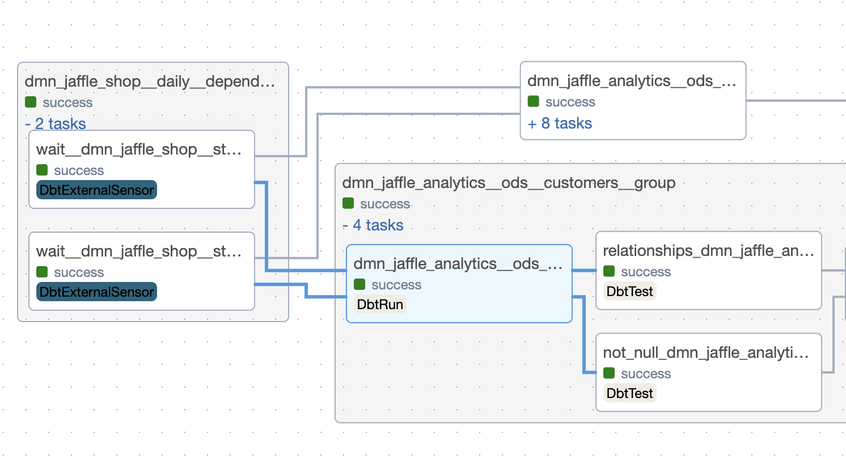Click the green success icon of relationships test node
The width and height of the screenshot is (846, 462).
point(609,271)
